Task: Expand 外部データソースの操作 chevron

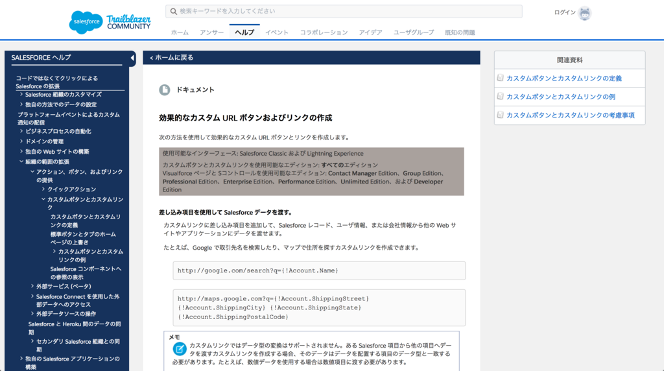Action: click(x=32, y=313)
